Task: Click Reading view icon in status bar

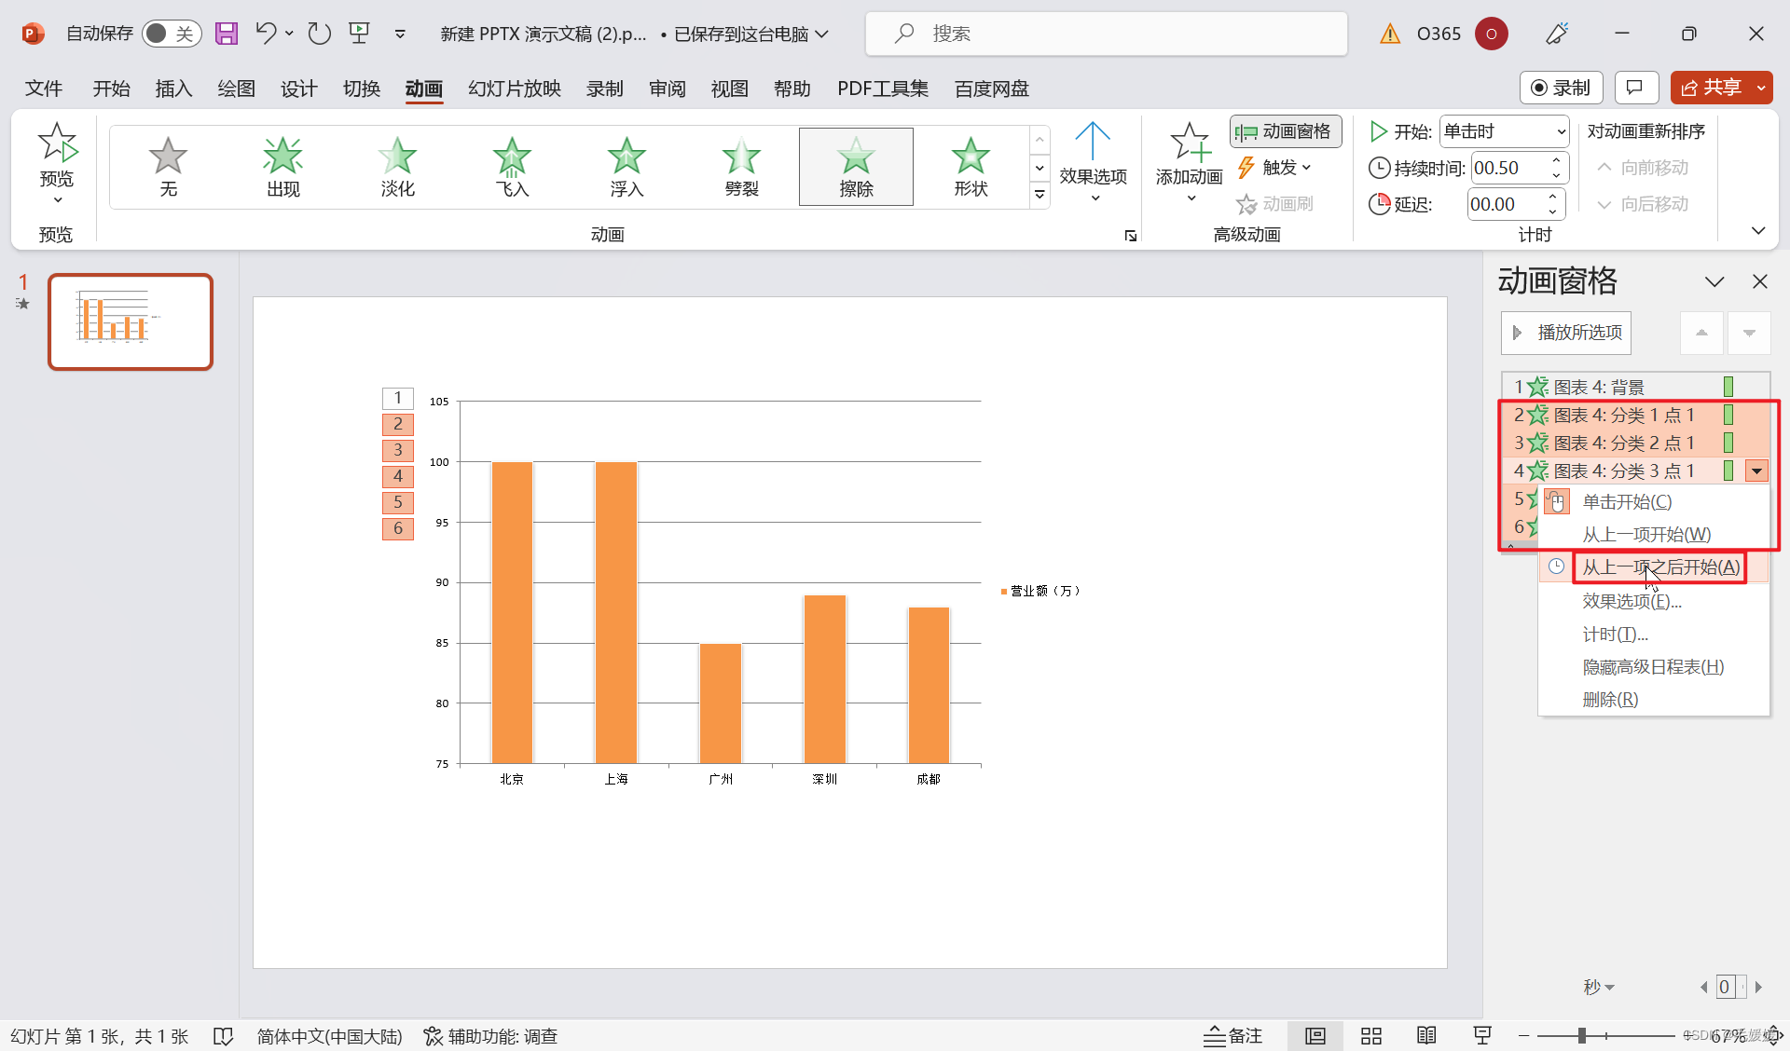Action: click(1425, 1036)
